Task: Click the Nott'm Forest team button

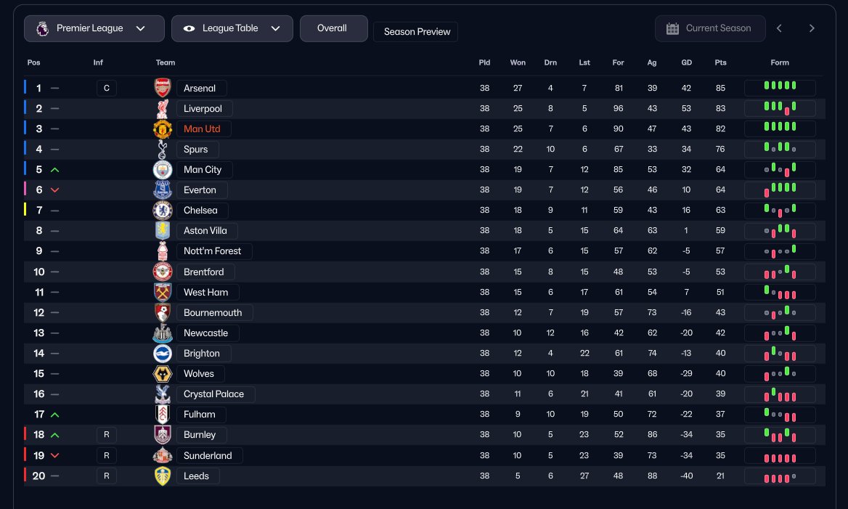Action: tap(213, 251)
